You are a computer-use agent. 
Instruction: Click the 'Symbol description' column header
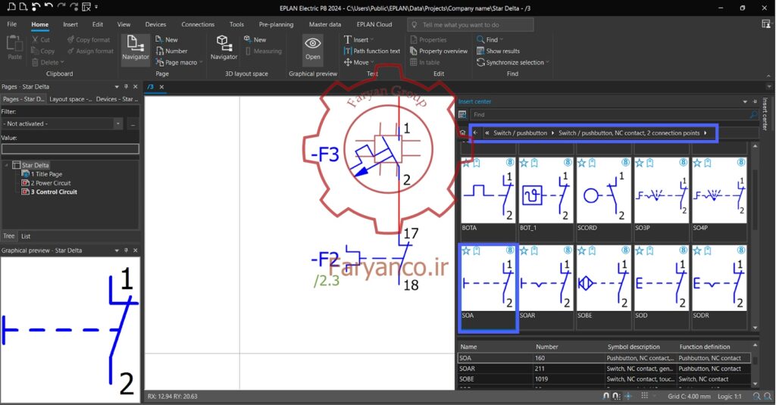click(634, 347)
